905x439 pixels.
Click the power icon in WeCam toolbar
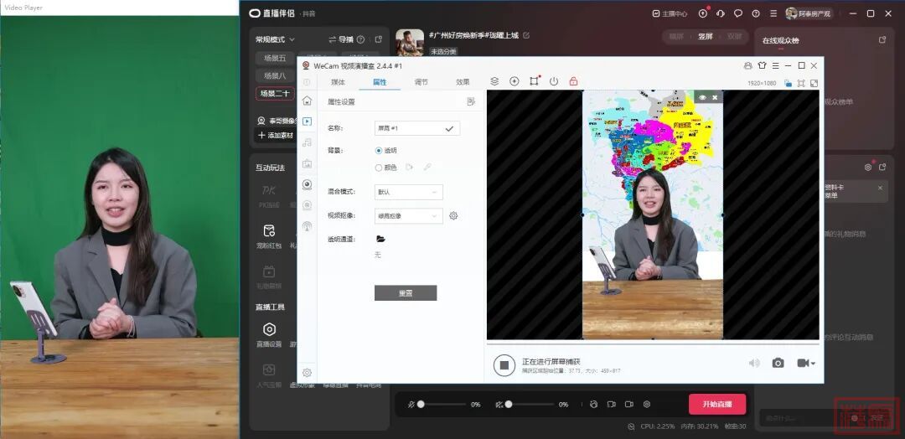pos(554,81)
